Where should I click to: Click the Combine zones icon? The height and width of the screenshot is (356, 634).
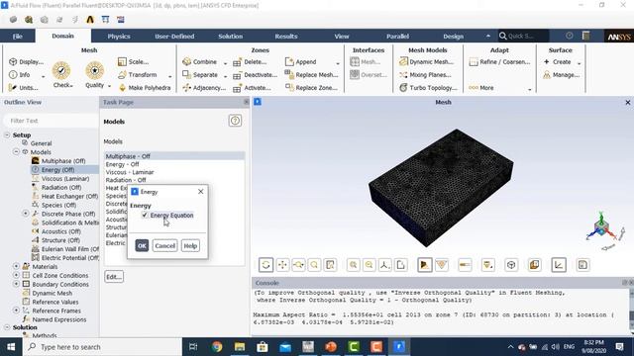(187, 61)
